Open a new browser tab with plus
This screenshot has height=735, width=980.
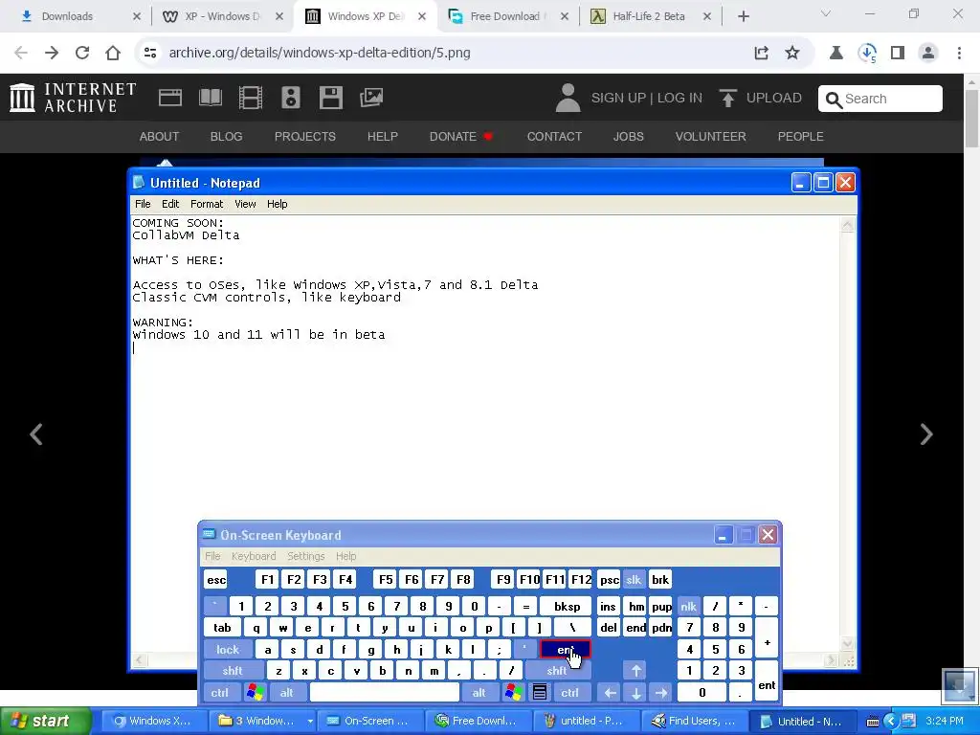(743, 16)
